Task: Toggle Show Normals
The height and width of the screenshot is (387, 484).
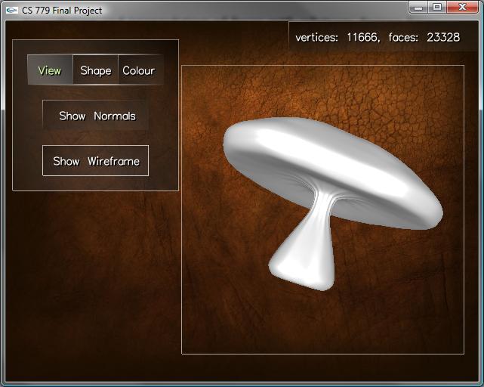Action: [x=96, y=116]
